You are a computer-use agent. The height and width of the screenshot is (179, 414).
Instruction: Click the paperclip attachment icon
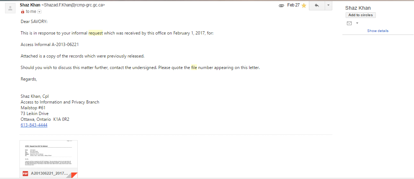(x=281, y=6)
